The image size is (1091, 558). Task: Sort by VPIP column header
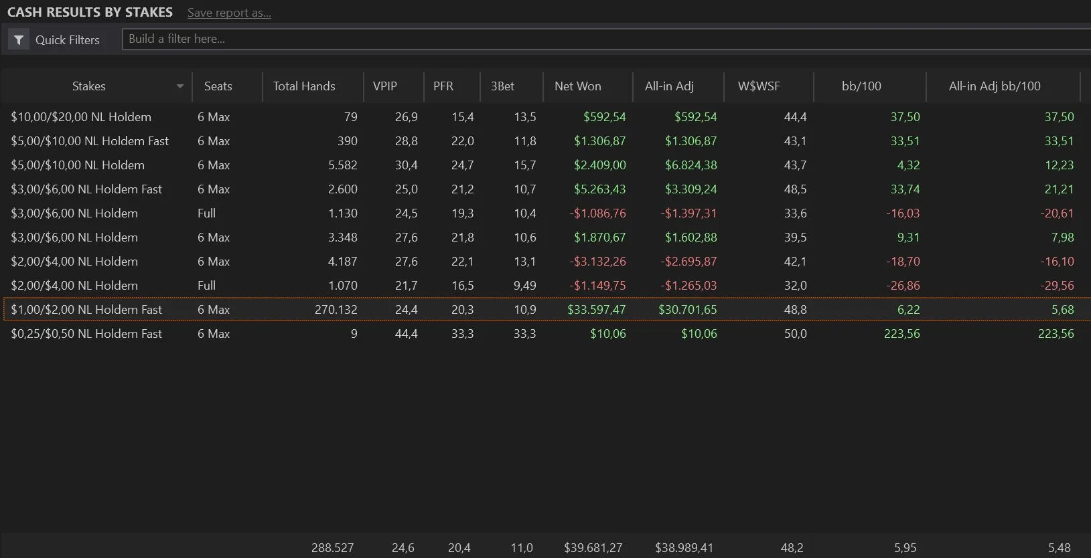[x=385, y=86]
